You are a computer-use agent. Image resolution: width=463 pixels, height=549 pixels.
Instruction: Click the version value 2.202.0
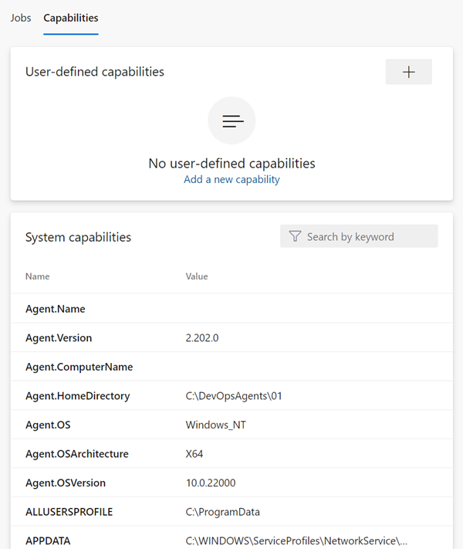coord(202,338)
